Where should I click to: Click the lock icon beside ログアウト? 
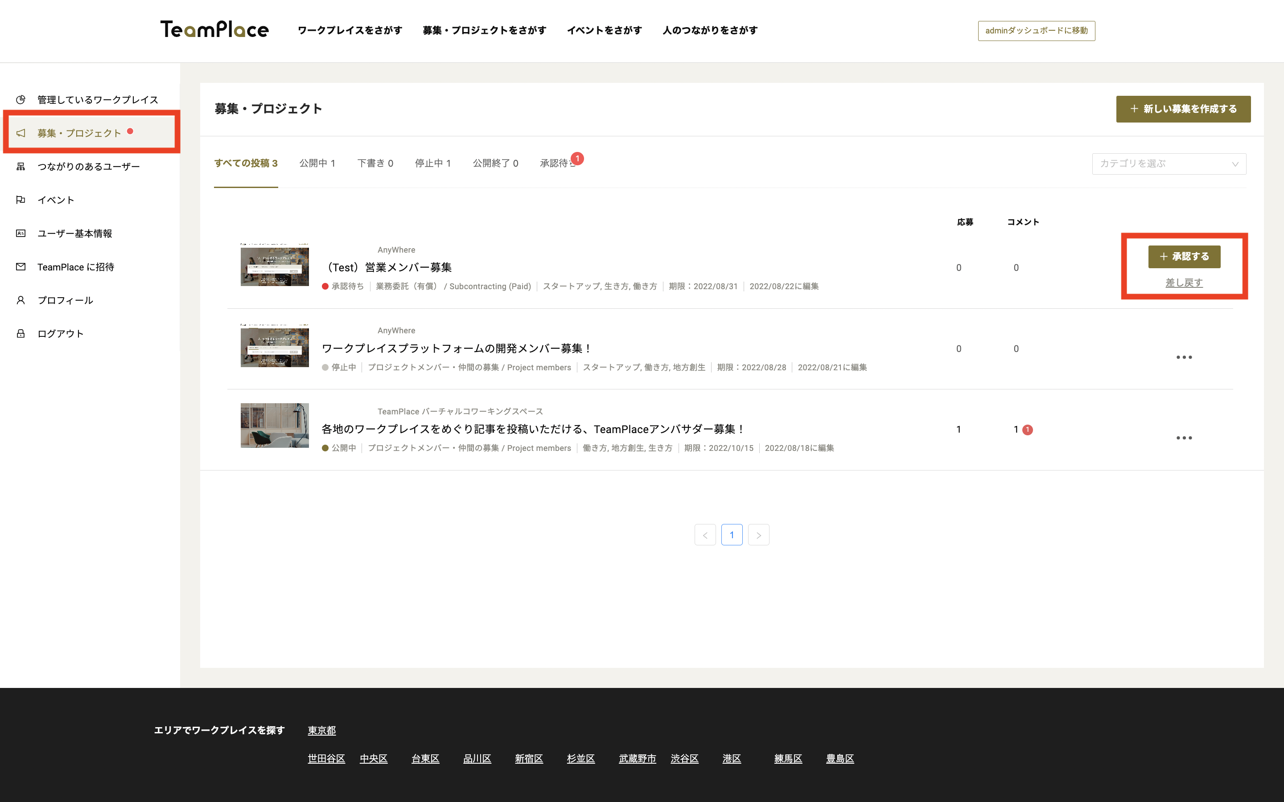21,334
